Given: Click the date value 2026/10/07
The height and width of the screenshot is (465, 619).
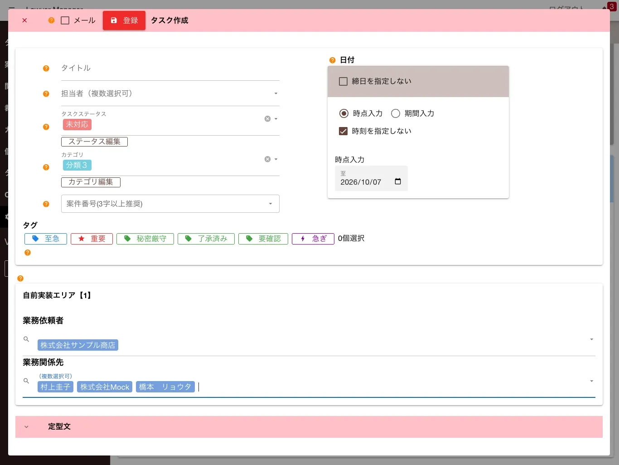Looking at the screenshot, I should [x=361, y=182].
